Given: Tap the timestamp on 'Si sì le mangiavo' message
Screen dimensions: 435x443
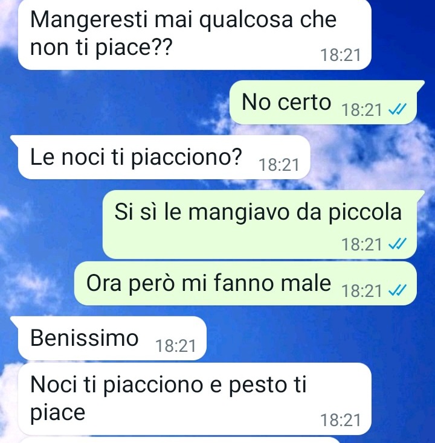Looking at the screenshot, I should pyautogui.click(x=362, y=244).
